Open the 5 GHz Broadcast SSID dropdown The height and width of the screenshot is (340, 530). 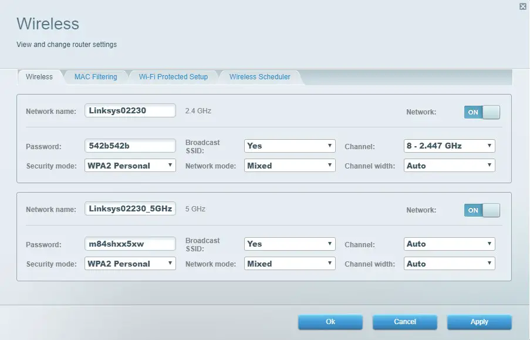pos(290,244)
